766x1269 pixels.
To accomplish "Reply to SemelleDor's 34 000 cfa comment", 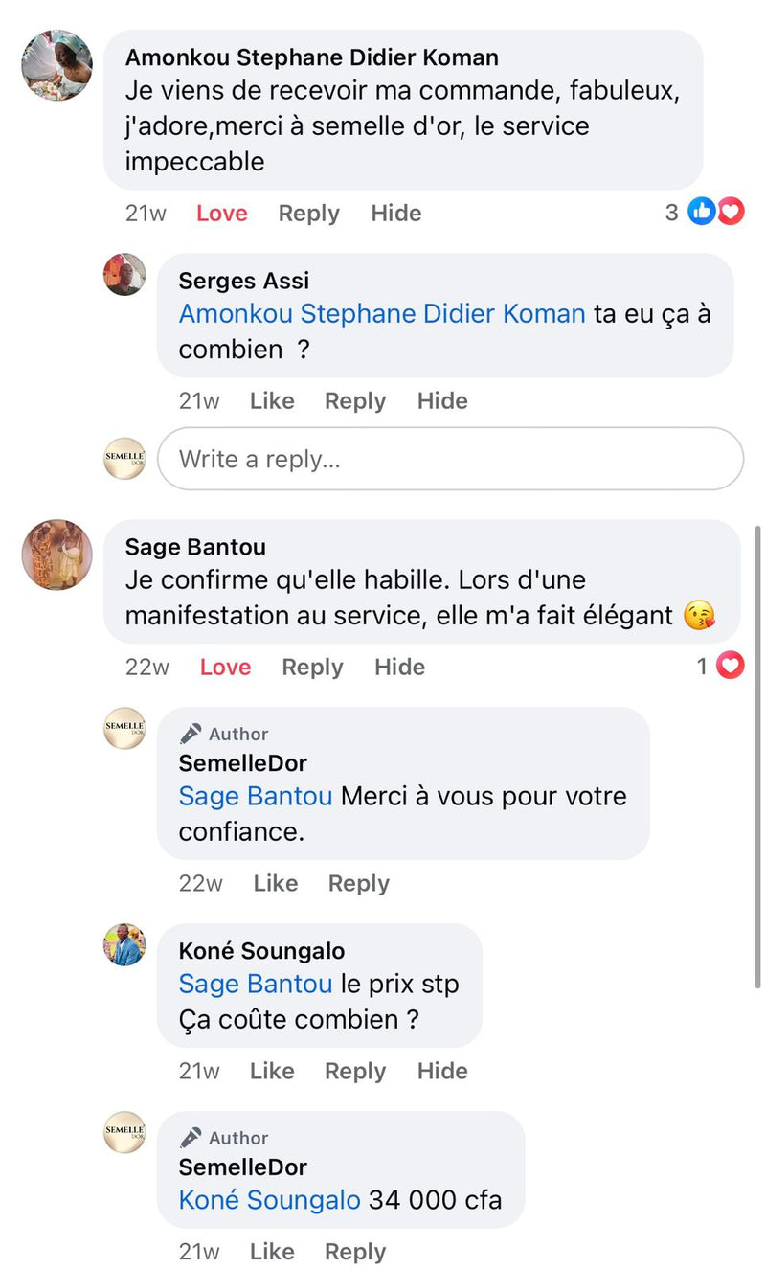I will [355, 1252].
